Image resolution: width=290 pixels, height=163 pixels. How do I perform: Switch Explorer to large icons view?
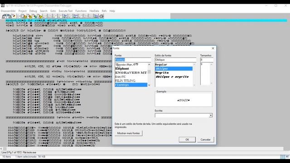click(x=287, y=157)
